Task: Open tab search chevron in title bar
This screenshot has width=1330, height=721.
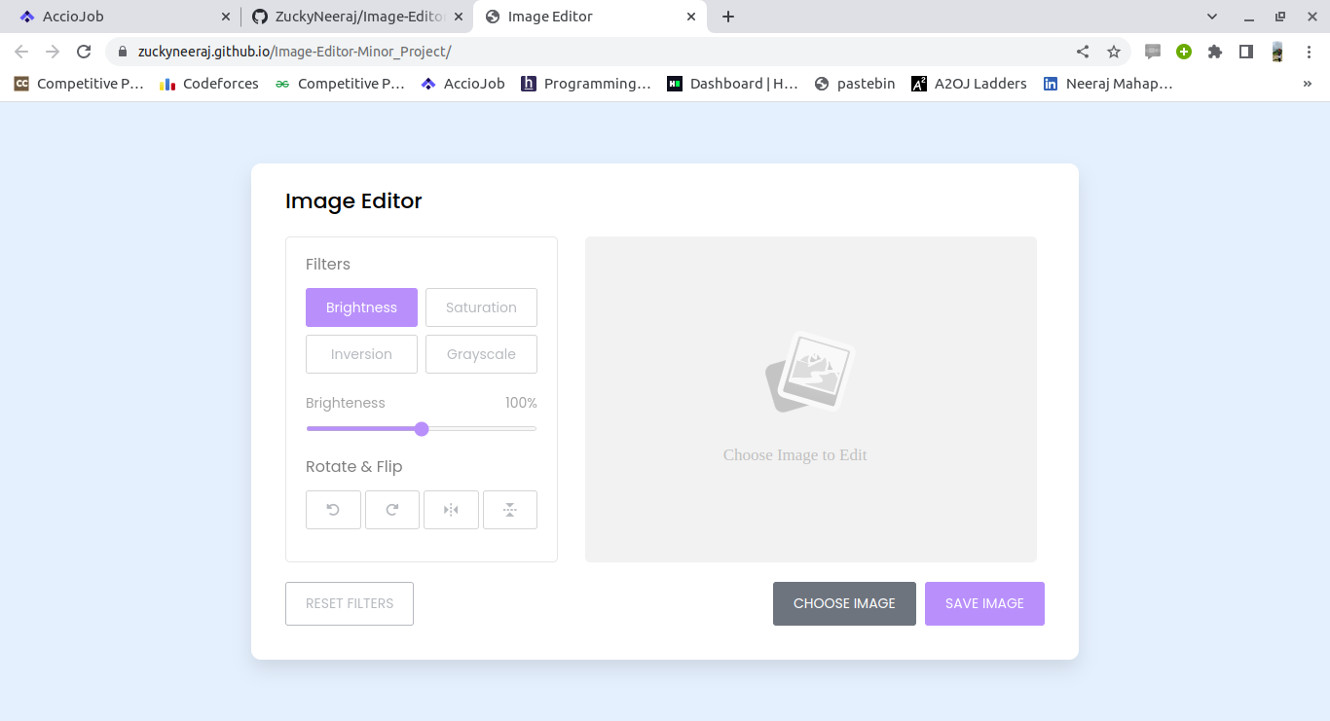Action: point(1212,17)
